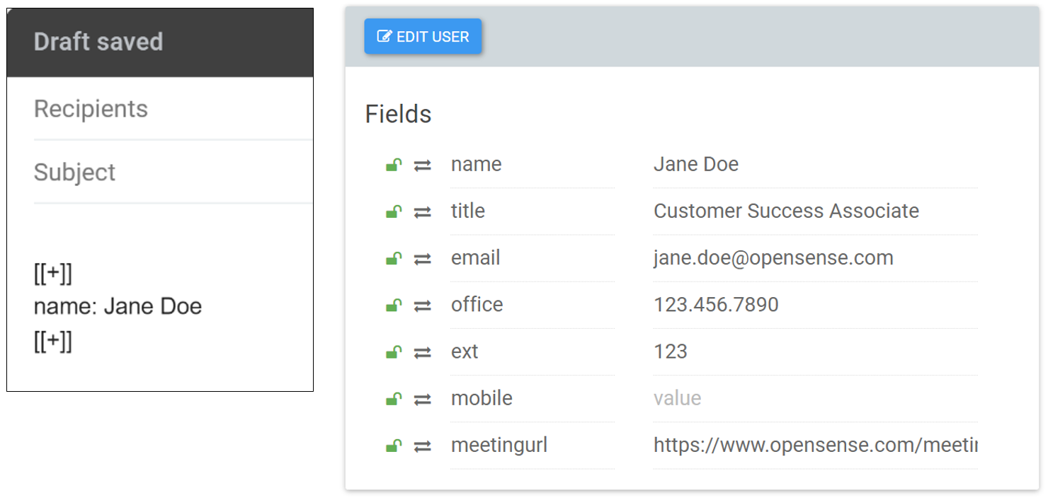Screen dimensions: 1048x500
Task: Click the Jane Doe value field
Action: pyautogui.click(x=815, y=165)
